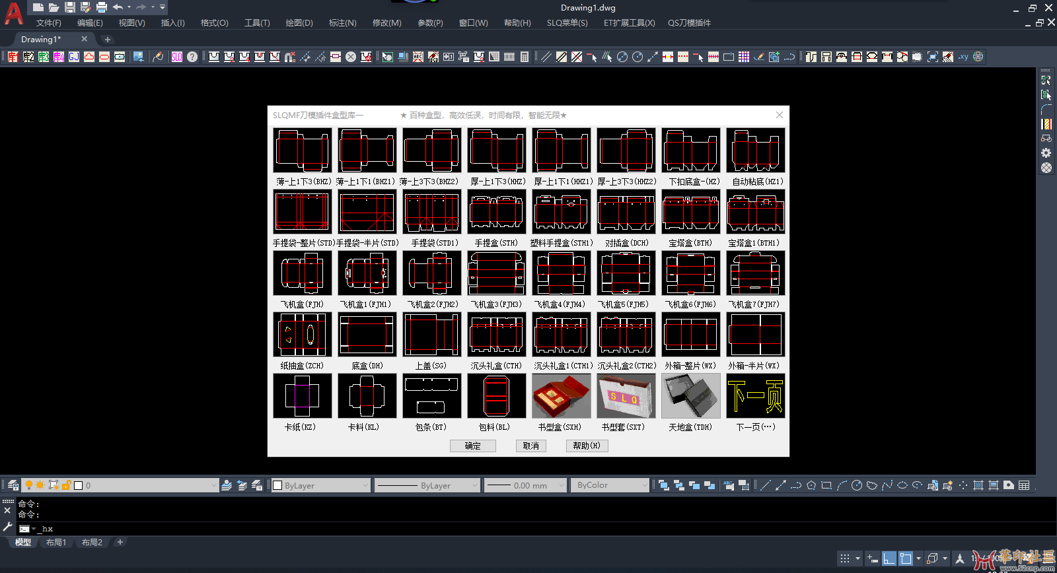
Task: Select the circle draw tool in bottom toolbar
Action: point(856,485)
